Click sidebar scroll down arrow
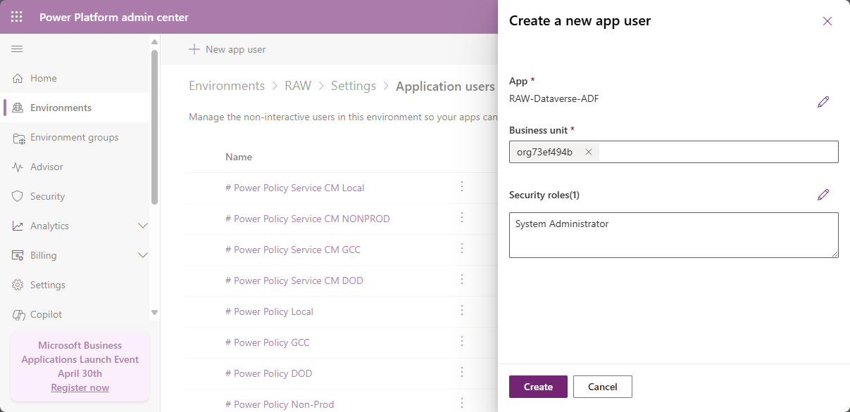This screenshot has width=850, height=412. 154,312
